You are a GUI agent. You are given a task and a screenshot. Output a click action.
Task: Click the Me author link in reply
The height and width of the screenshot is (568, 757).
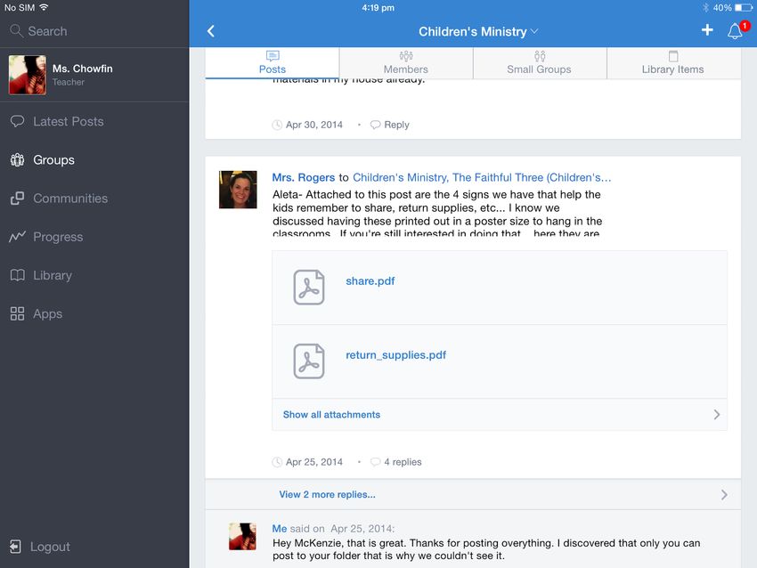coord(280,529)
